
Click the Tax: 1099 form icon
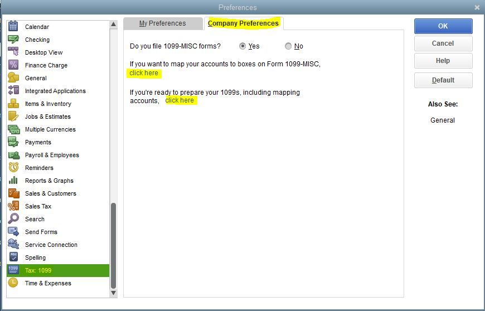coord(13,270)
